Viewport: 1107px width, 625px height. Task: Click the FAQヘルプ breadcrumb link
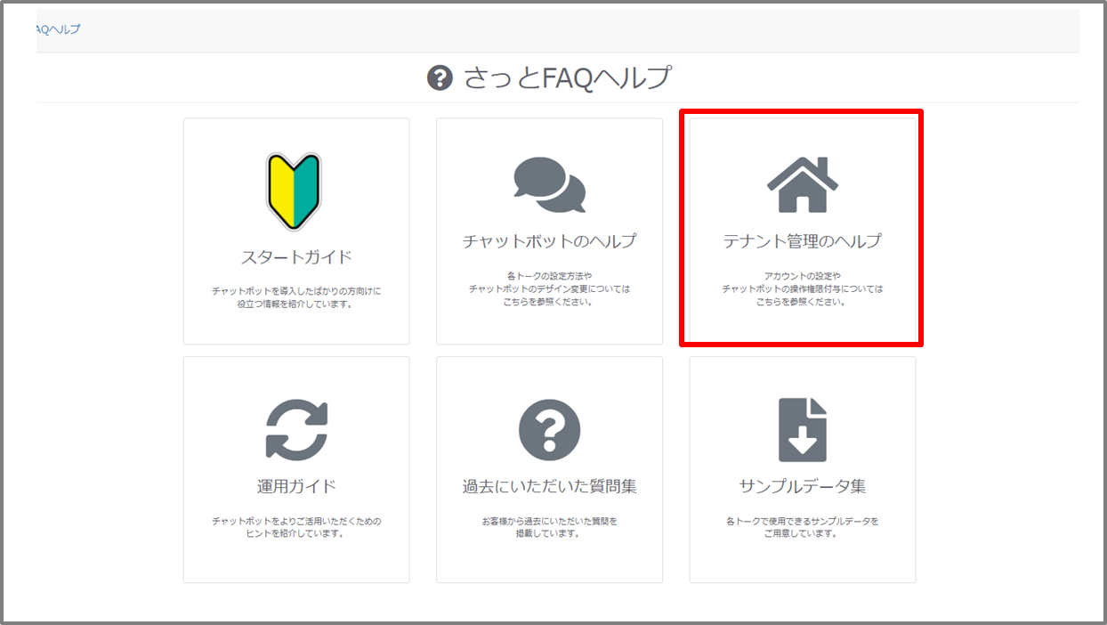(58, 29)
